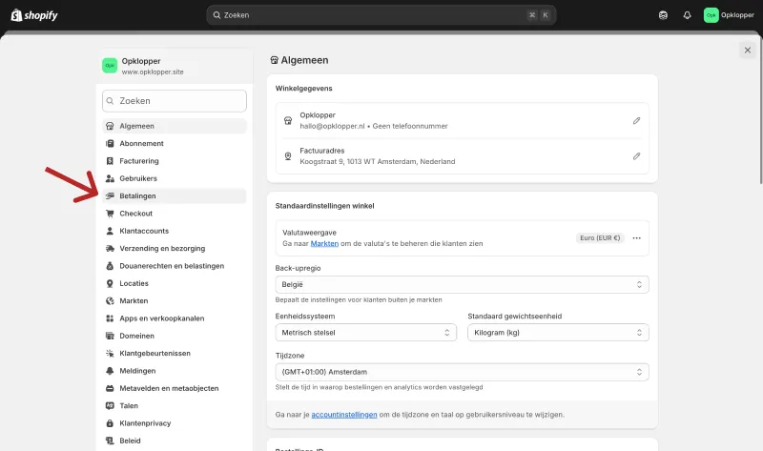Edit the Factuuradres with the pencil icon
763x451 pixels.
636,156
